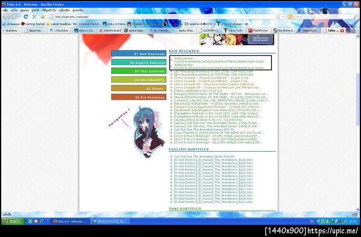Open [Miyukin]HIGHSCHOOL OF THE DEAD 03 link
The image size is (361, 237).
point(221,97)
